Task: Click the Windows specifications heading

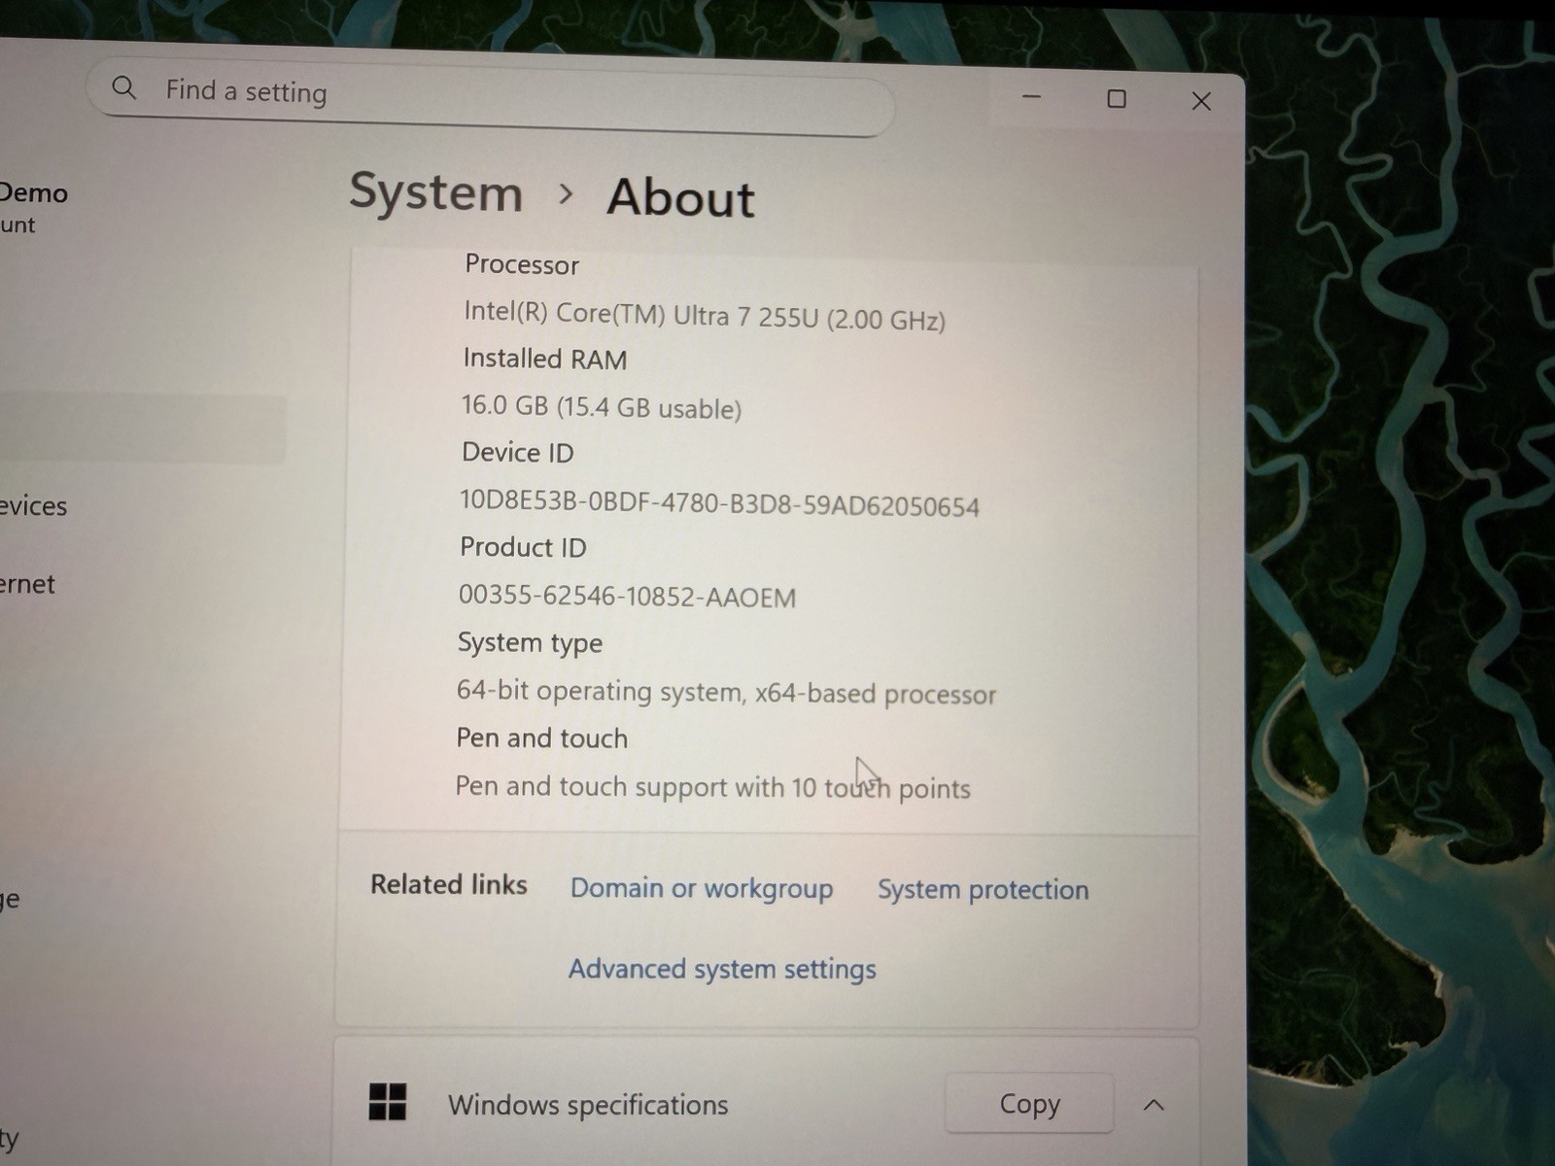Action: (588, 1105)
